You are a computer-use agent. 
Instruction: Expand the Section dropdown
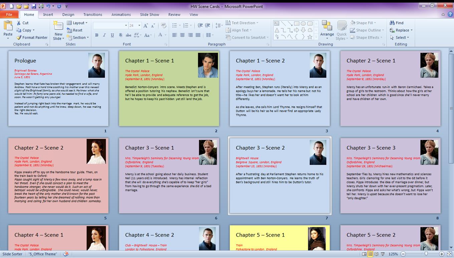click(77, 37)
